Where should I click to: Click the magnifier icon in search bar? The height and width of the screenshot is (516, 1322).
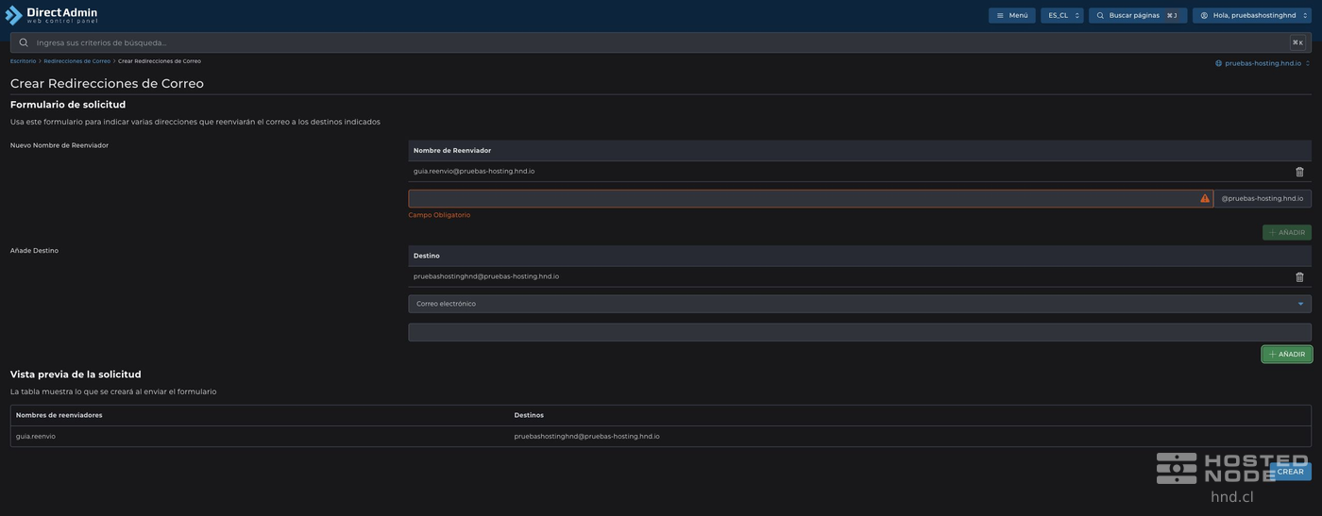click(24, 42)
